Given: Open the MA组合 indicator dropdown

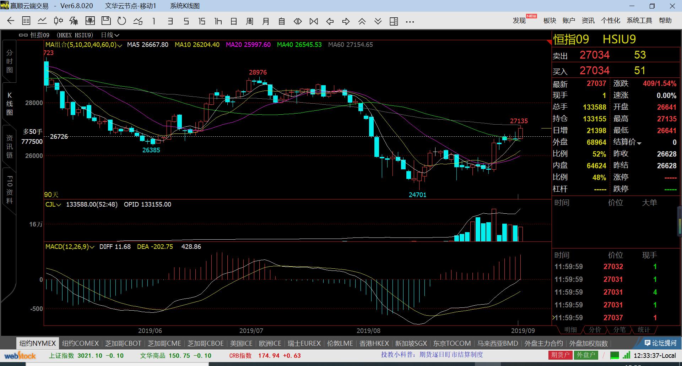Looking at the screenshot, I should coord(83,45).
